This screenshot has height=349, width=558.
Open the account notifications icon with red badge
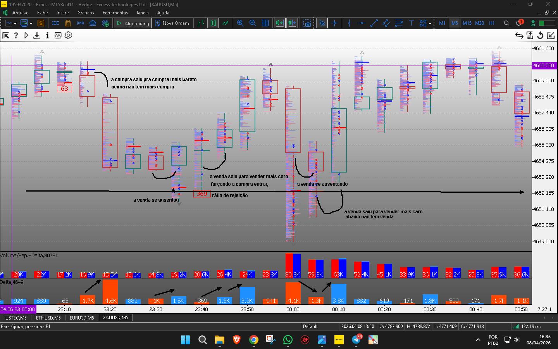[519, 23]
